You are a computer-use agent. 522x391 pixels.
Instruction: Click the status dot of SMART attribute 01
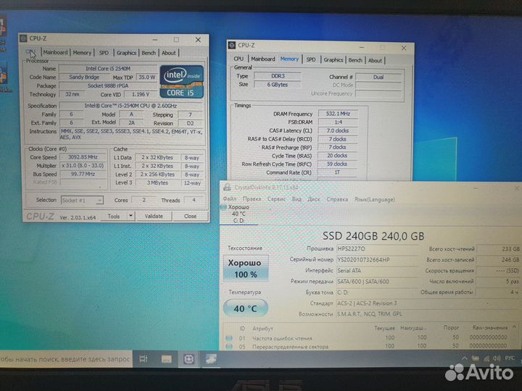[x=229, y=338]
